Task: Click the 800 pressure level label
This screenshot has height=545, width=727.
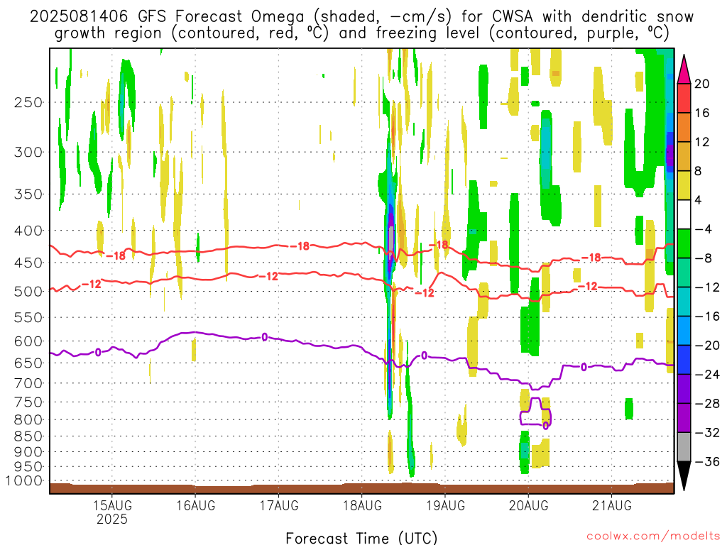Action: click(28, 420)
